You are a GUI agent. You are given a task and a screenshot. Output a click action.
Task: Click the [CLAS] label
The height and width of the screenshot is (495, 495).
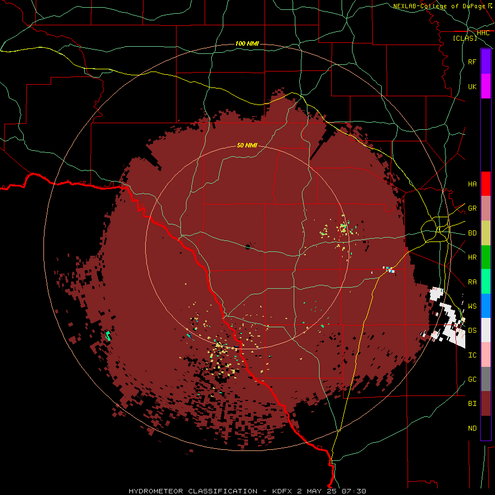coord(465,38)
